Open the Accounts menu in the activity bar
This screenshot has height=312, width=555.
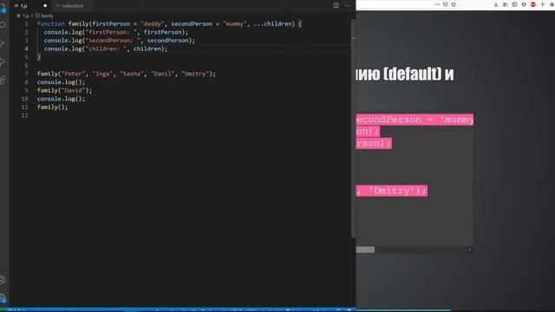(x=3, y=280)
